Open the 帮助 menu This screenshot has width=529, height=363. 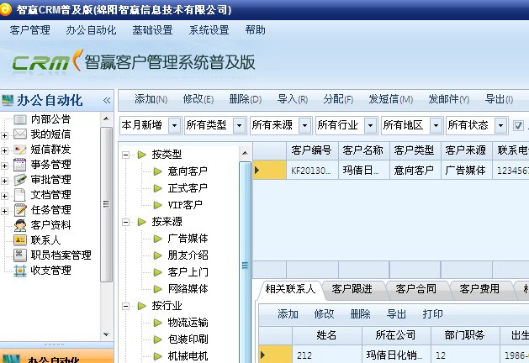click(255, 30)
